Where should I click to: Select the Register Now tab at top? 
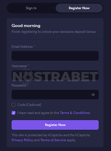(x=79, y=8)
